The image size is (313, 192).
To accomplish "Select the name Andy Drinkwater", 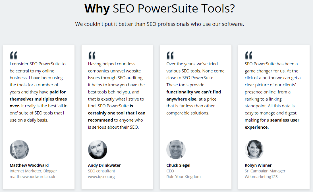I will pos(104,165).
